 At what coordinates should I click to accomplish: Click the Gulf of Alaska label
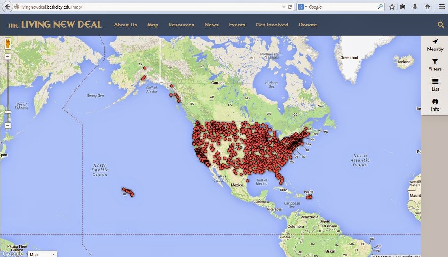point(152,89)
